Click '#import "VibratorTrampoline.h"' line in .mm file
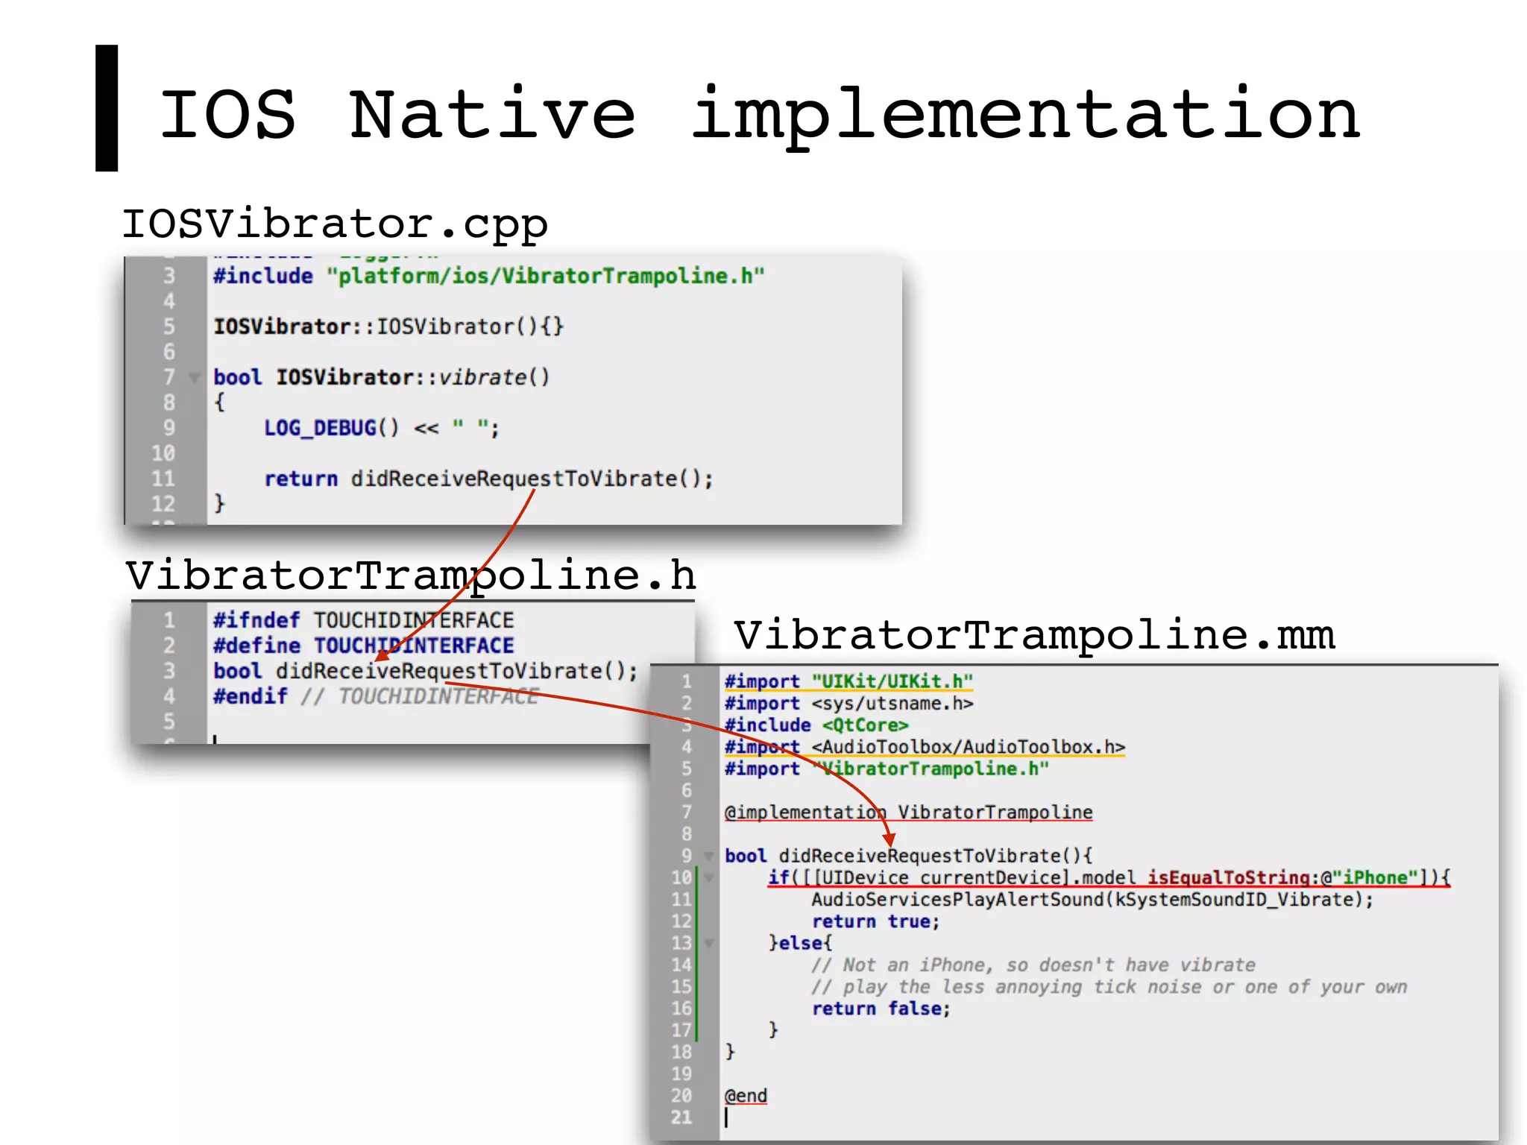The image size is (1527, 1145). pyautogui.click(x=887, y=769)
